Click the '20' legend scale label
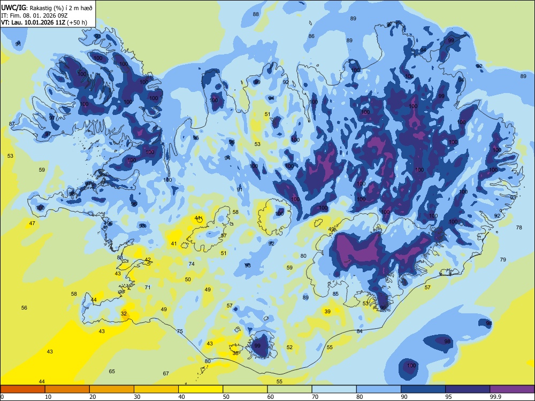 [93, 397]
